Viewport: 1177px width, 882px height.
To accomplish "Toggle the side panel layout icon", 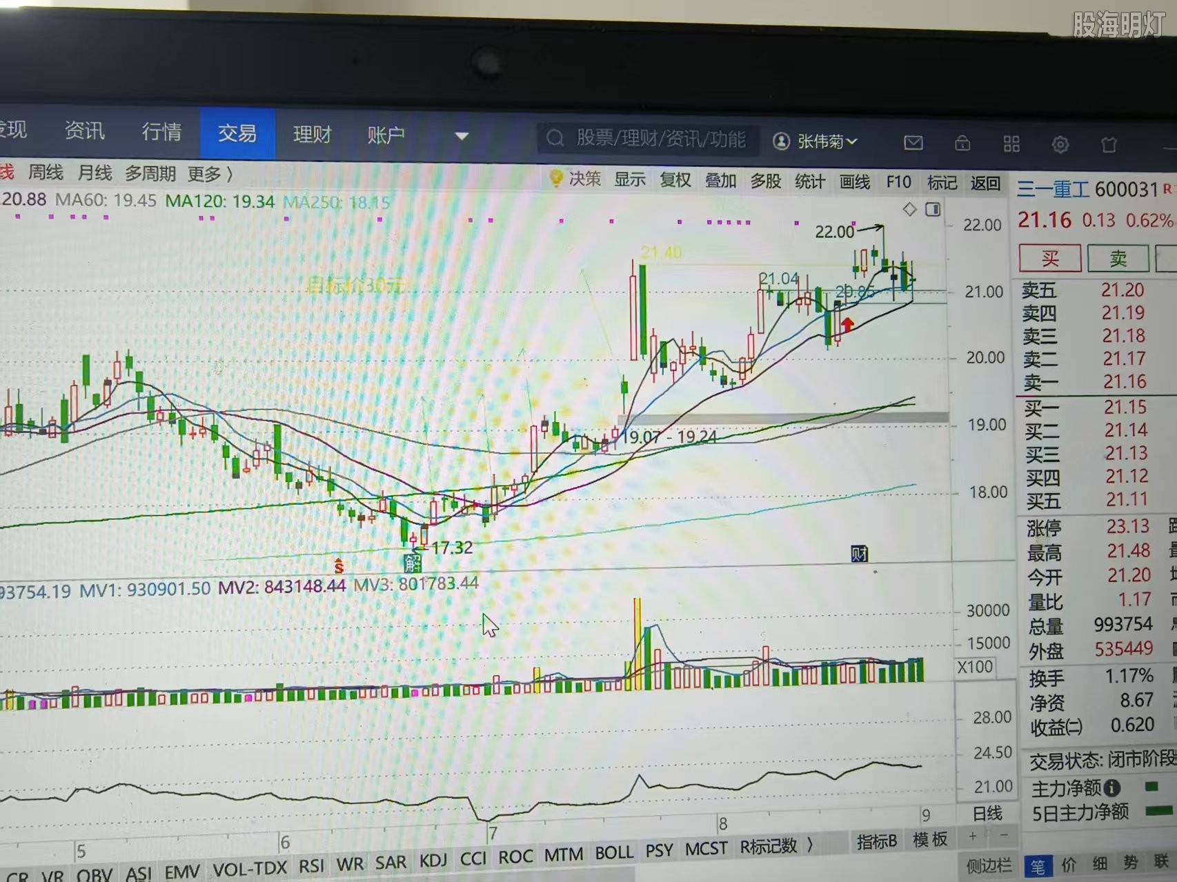I will 933,210.
